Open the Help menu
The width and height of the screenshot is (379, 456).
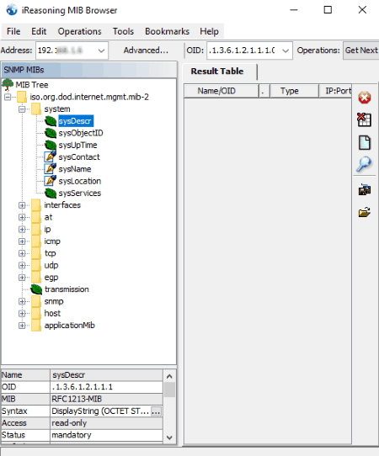pyautogui.click(x=209, y=31)
